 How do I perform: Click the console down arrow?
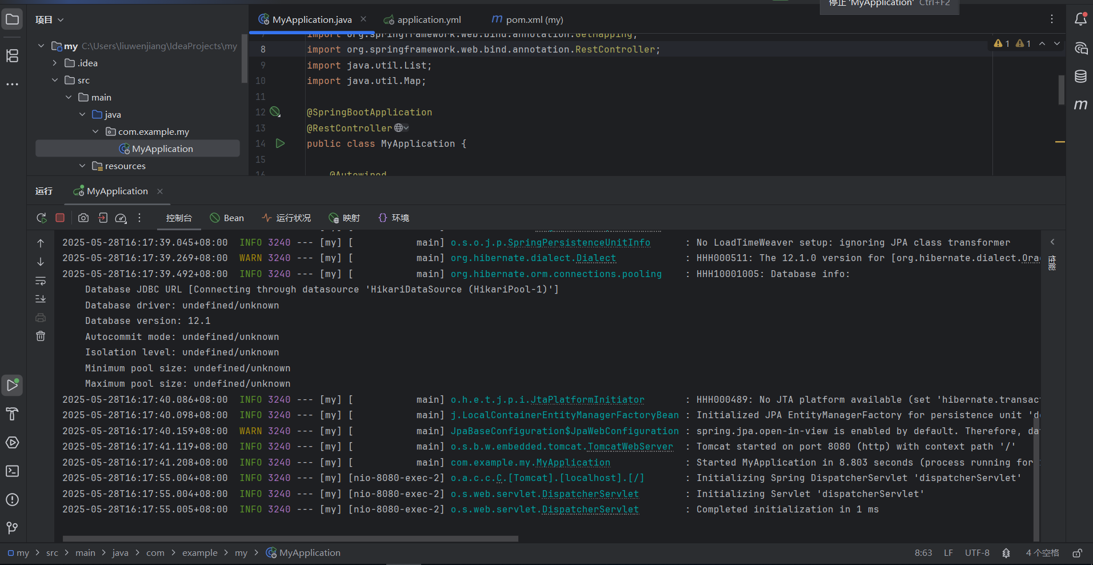[41, 262]
